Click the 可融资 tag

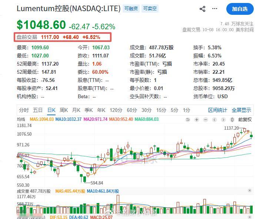(131, 9)
